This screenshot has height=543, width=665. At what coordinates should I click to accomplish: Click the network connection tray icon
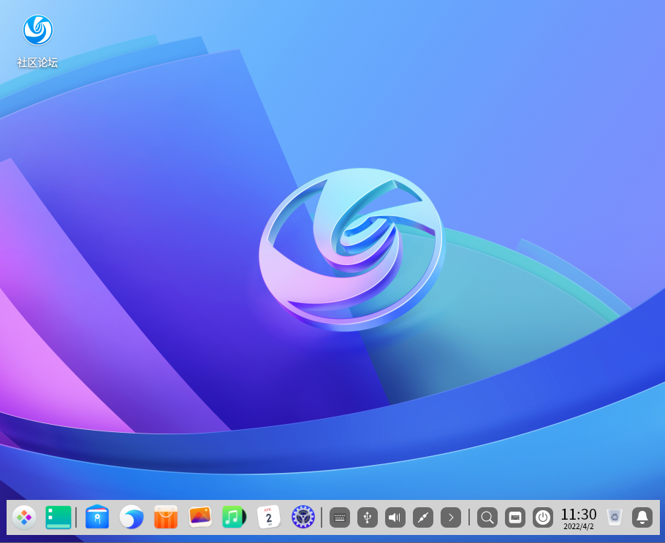423,517
